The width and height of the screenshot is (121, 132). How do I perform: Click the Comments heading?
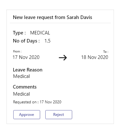25,87
